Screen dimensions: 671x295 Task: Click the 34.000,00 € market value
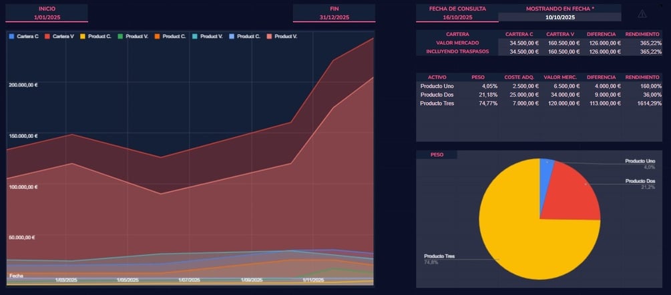(566, 95)
